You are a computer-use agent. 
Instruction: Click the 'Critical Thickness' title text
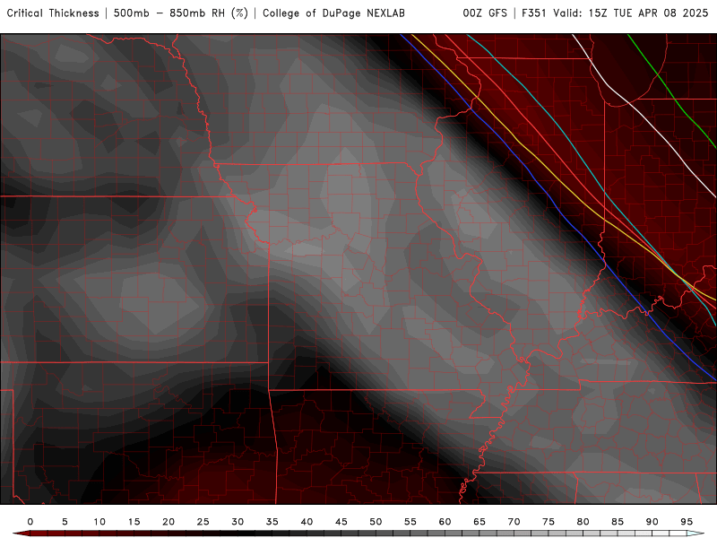[x=53, y=13]
